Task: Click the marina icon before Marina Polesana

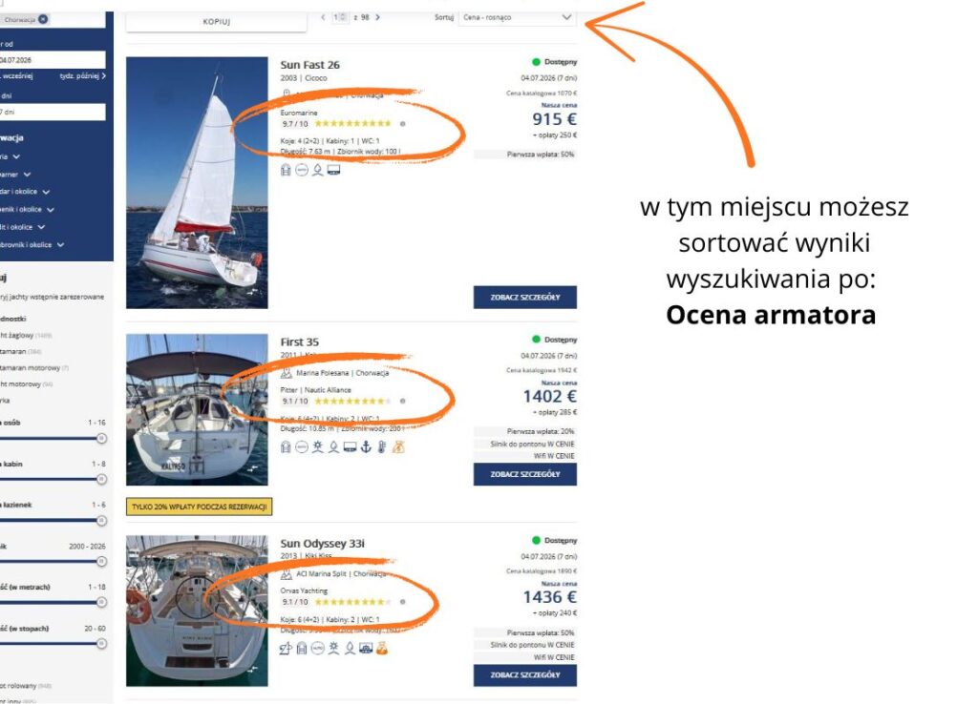Action: 286,373
